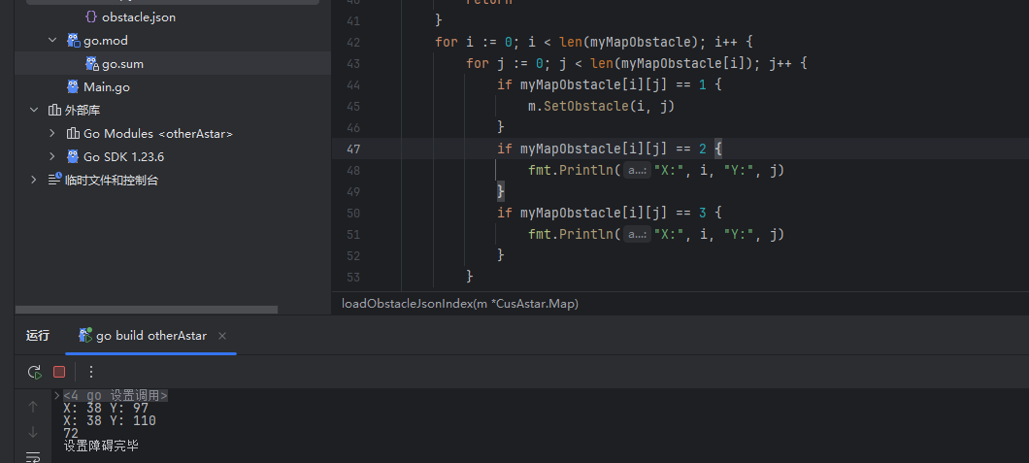1029x463 pixels.
Task: Close the go build otherAstar run tab
Action: [x=222, y=336]
